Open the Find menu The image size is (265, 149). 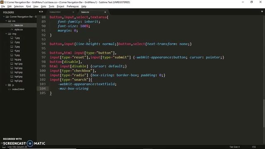click(29, 7)
